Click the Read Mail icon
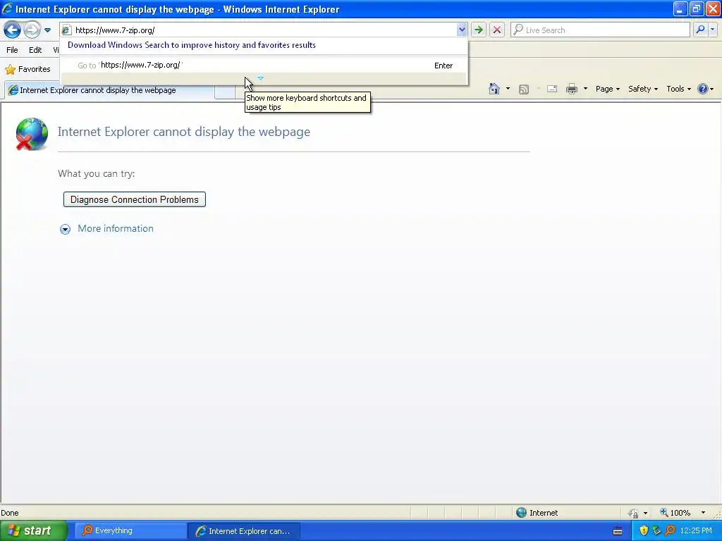 click(552, 89)
